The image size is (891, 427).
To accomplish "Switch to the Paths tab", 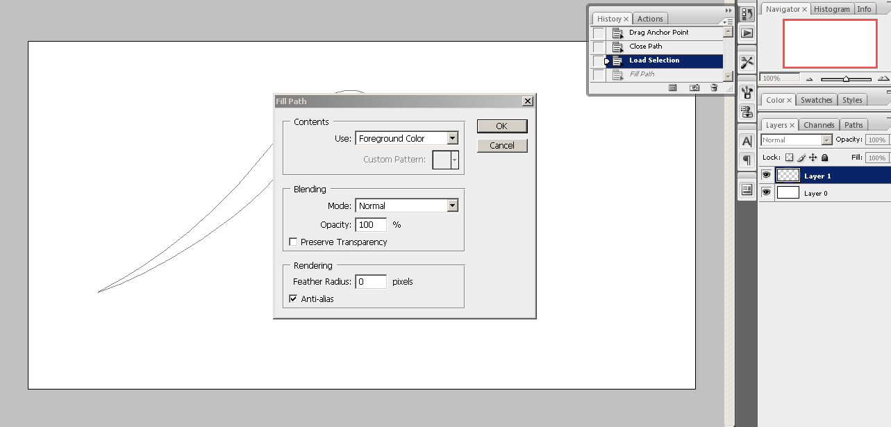I will (853, 125).
